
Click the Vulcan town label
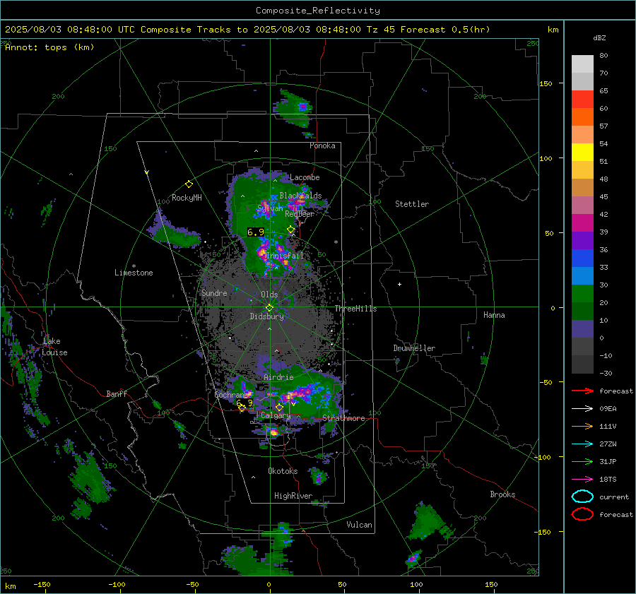[359, 525]
